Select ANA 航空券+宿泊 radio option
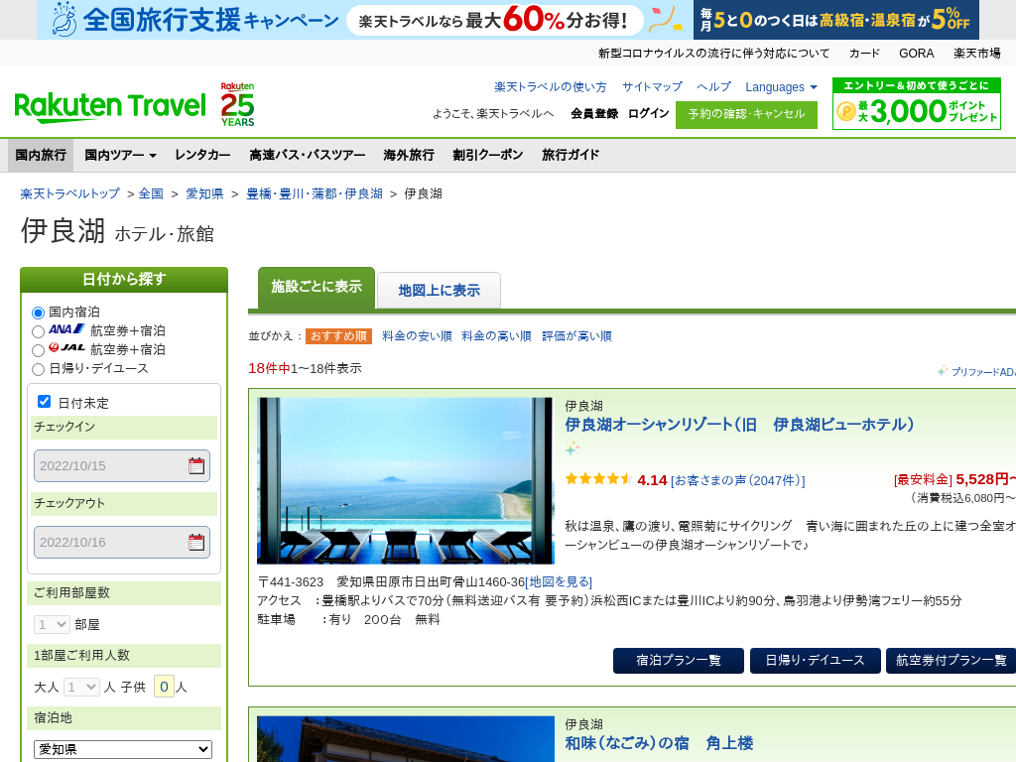This screenshot has height=762, width=1016. pyautogui.click(x=39, y=331)
